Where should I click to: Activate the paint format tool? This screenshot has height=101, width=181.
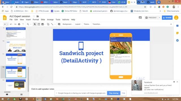tap(23, 24)
